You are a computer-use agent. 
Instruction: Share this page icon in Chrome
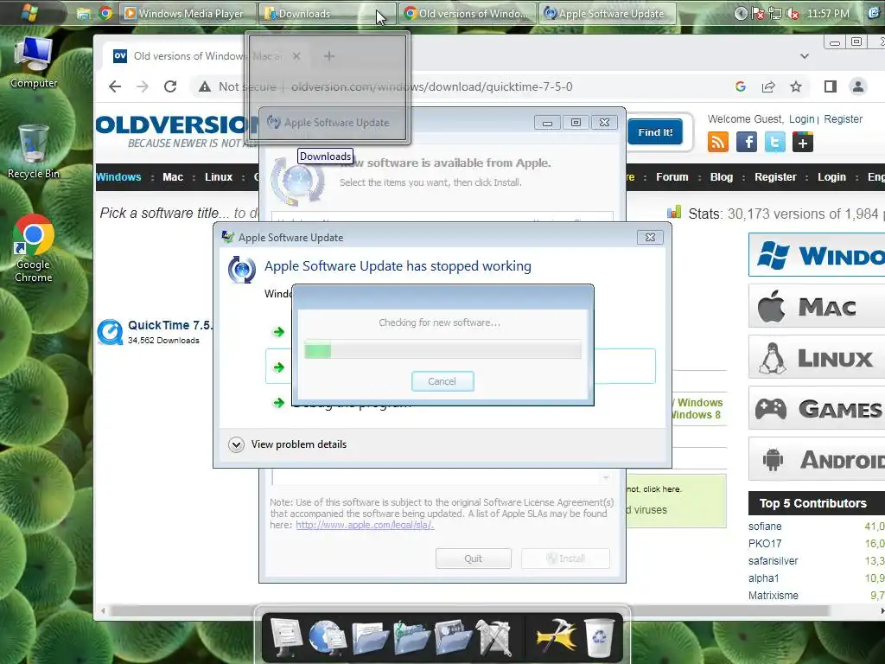(768, 86)
